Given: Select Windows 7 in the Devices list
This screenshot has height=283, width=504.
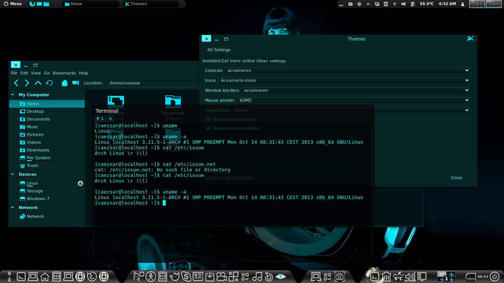Looking at the screenshot, I should [x=38, y=199].
